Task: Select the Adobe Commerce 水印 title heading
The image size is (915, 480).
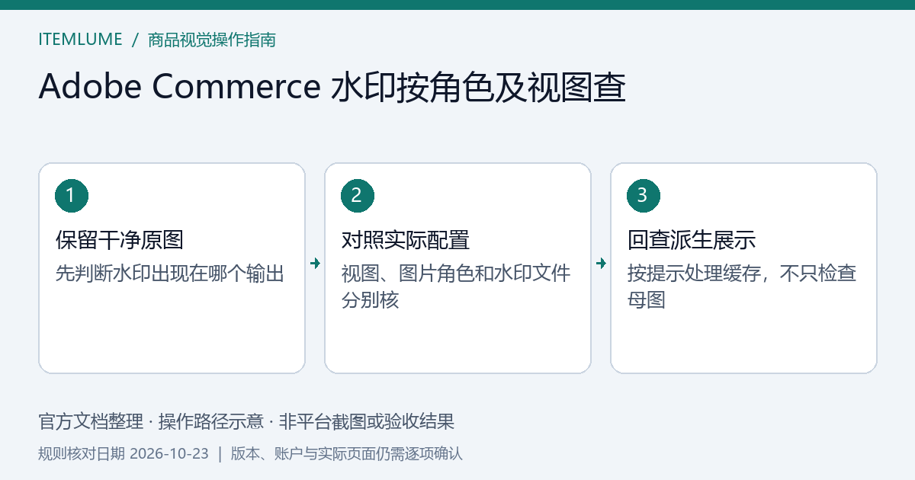Action: (332, 88)
